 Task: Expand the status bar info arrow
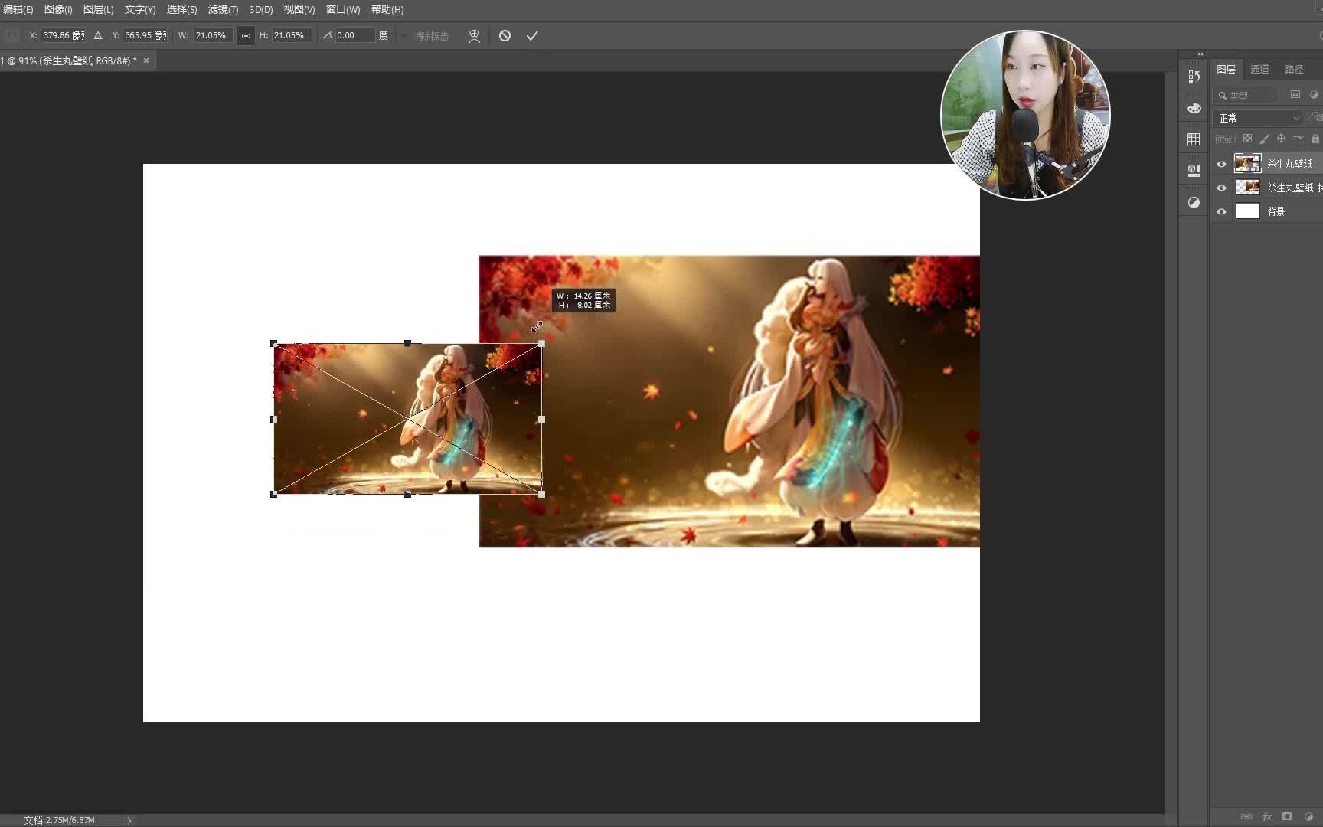[x=129, y=820]
